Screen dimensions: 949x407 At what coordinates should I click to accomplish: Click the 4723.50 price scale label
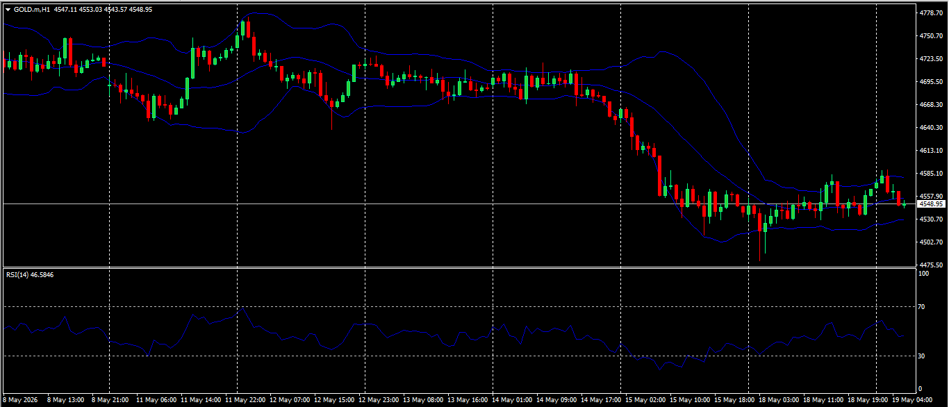tap(930, 59)
